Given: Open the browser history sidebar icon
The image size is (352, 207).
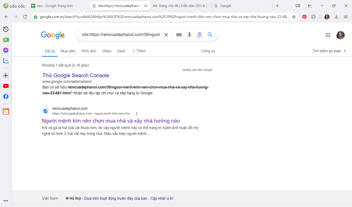Looking at the screenshot, I should pyautogui.click(x=6, y=29).
